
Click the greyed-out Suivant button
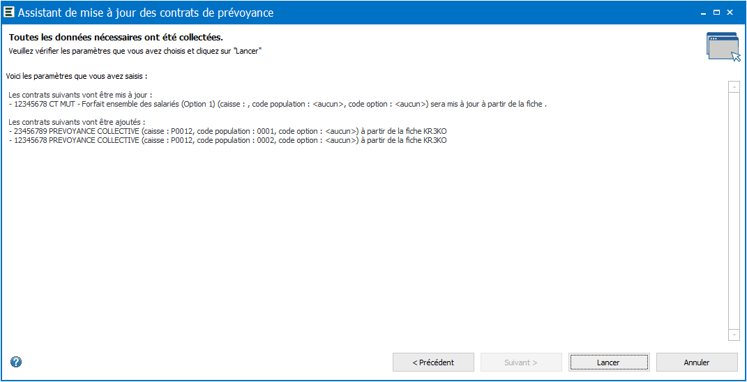[521, 362]
